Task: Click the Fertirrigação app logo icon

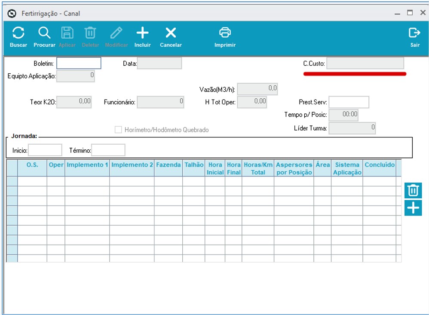Action: 12,13
